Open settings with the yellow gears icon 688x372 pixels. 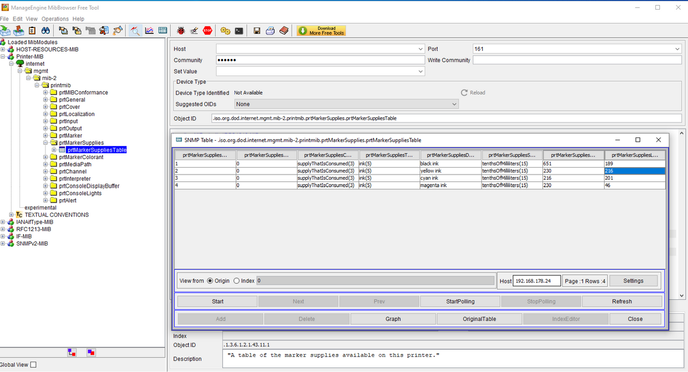[x=225, y=30]
